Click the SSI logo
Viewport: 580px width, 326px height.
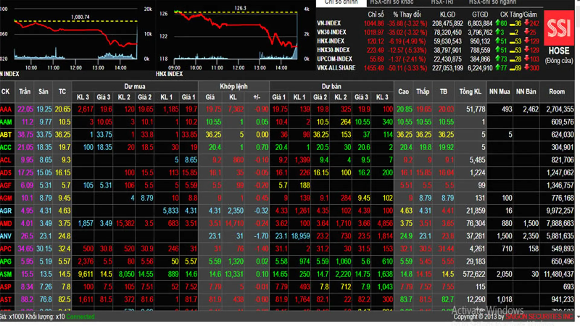coord(559,28)
